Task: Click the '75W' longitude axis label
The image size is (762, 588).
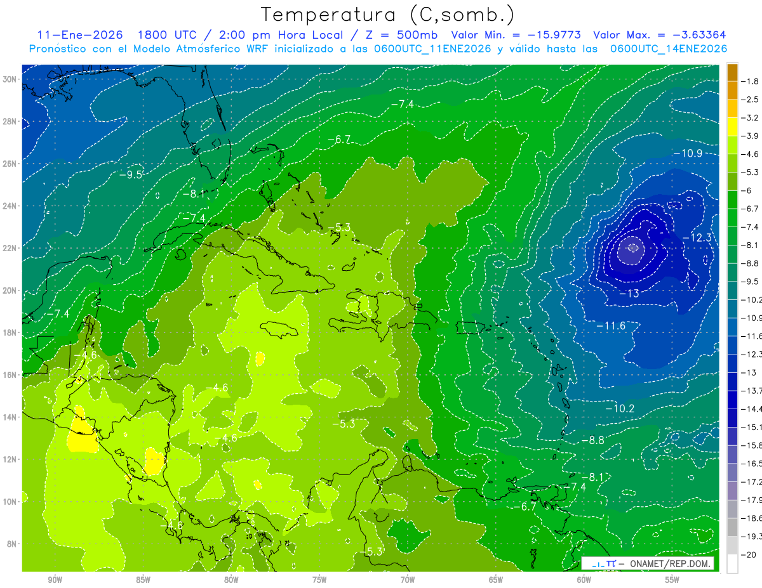Action: [x=319, y=580]
